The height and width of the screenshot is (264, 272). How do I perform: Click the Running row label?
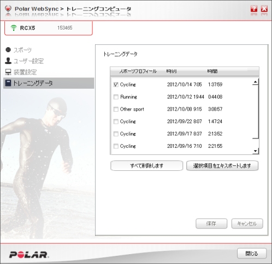point(128,97)
